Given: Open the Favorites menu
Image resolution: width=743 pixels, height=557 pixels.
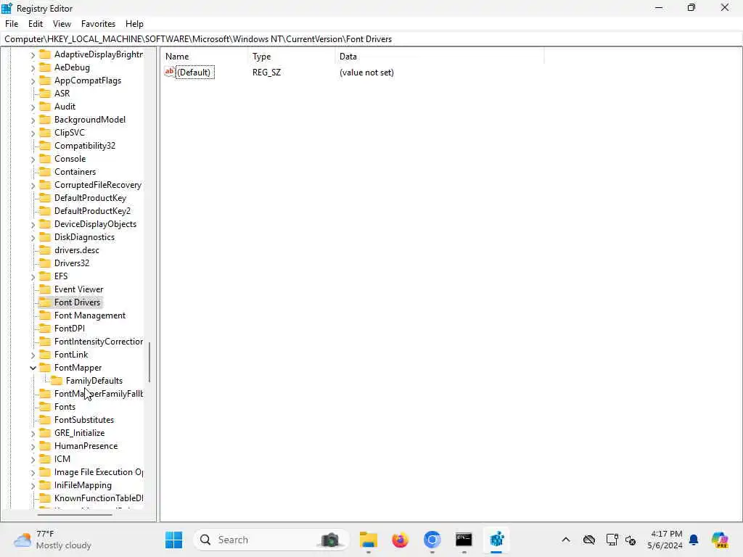Looking at the screenshot, I should pyautogui.click(x=98, y=24).
